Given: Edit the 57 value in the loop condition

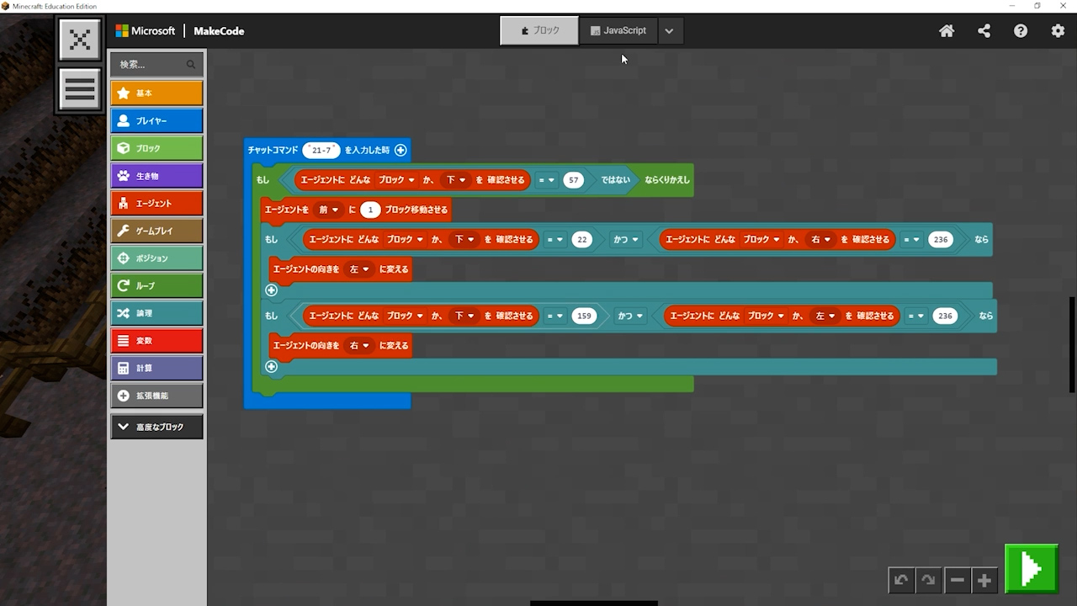Looking at the screenshot, I should (x=573, y=180).
